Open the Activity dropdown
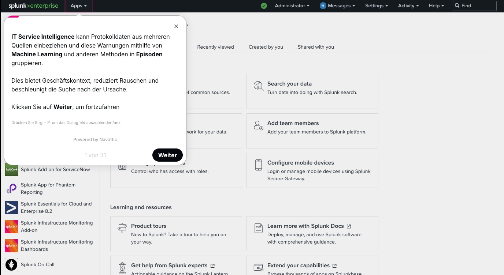This screenshot has width=504, height=275. (408, 6)
